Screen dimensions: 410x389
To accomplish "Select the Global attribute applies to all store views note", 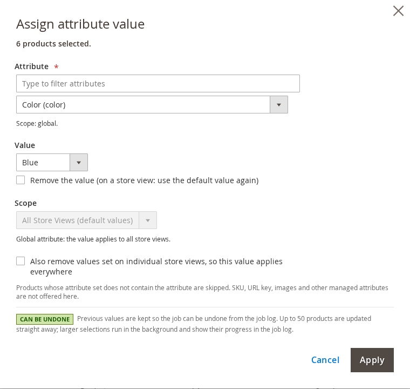I will 93,239.
